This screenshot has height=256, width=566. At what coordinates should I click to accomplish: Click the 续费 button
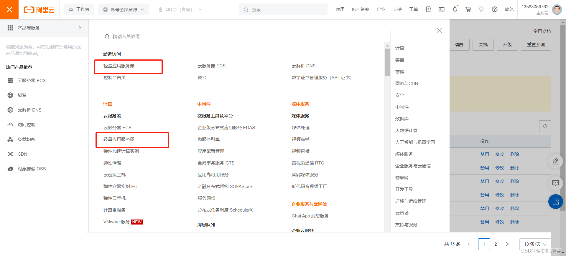[459, 45]
